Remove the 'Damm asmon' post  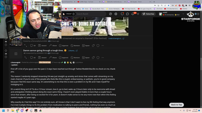click(75, 58)
